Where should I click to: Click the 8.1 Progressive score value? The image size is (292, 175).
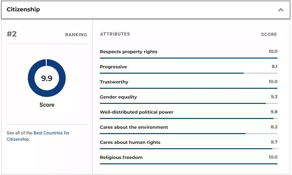(274, 66)
